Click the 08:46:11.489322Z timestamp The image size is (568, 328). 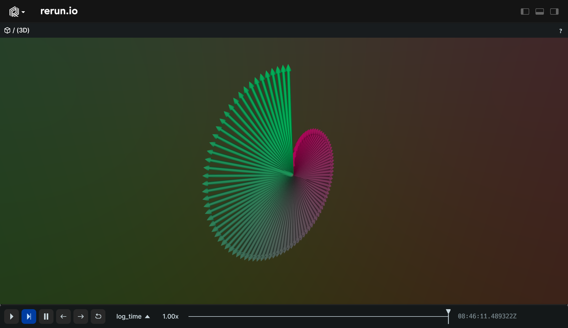[x=487, y=316]
